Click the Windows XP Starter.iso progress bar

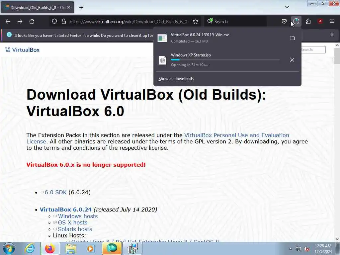(x=225, y=60)
